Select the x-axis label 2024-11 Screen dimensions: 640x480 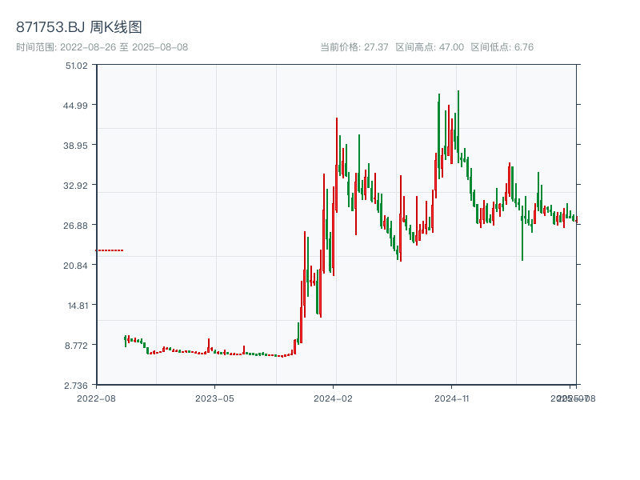[453, 398]
